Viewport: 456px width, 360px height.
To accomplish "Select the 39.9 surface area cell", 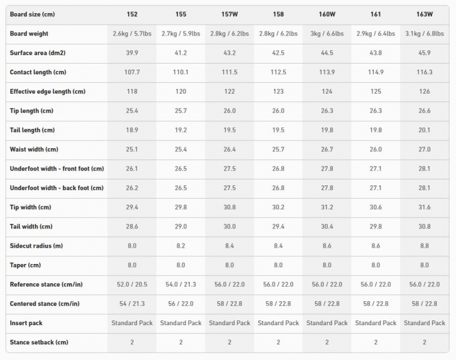I will [x=132, y=53].
